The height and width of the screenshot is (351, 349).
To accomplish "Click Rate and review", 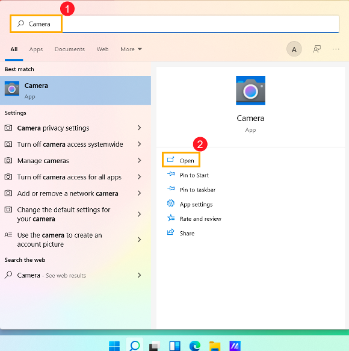I will 200,219.
